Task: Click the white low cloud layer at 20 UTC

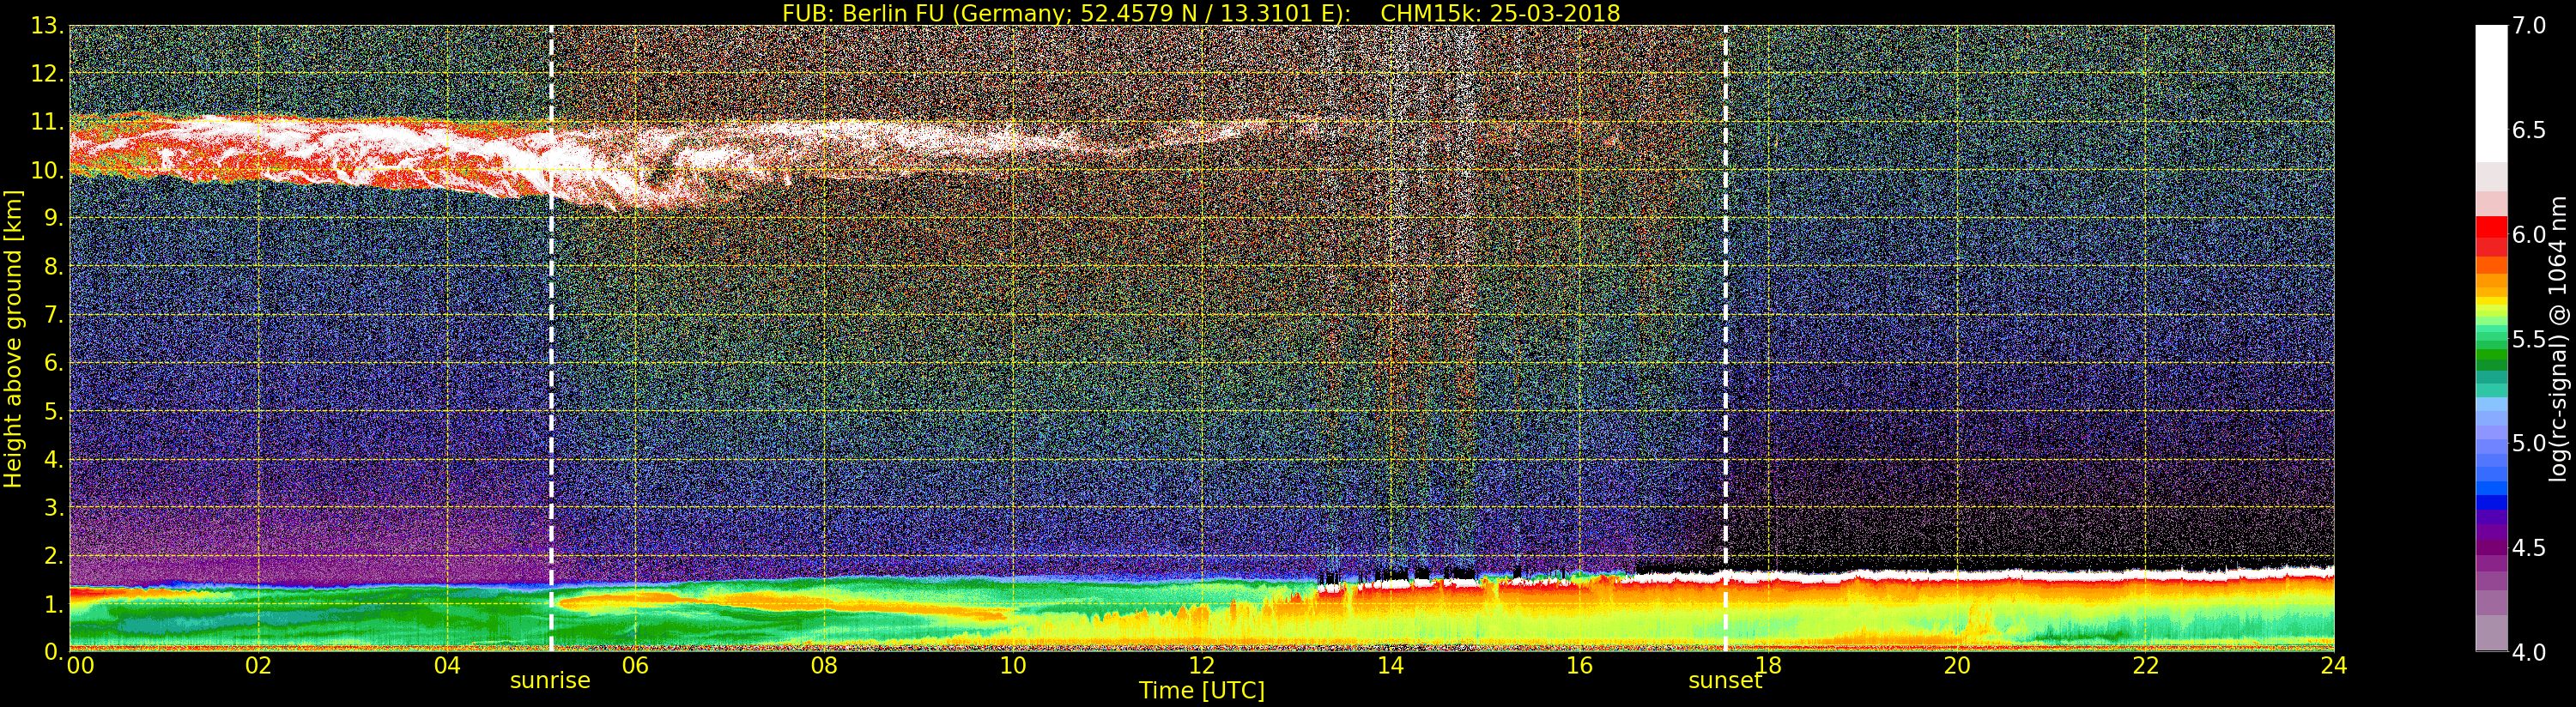Action: (x=1957, y=576)
